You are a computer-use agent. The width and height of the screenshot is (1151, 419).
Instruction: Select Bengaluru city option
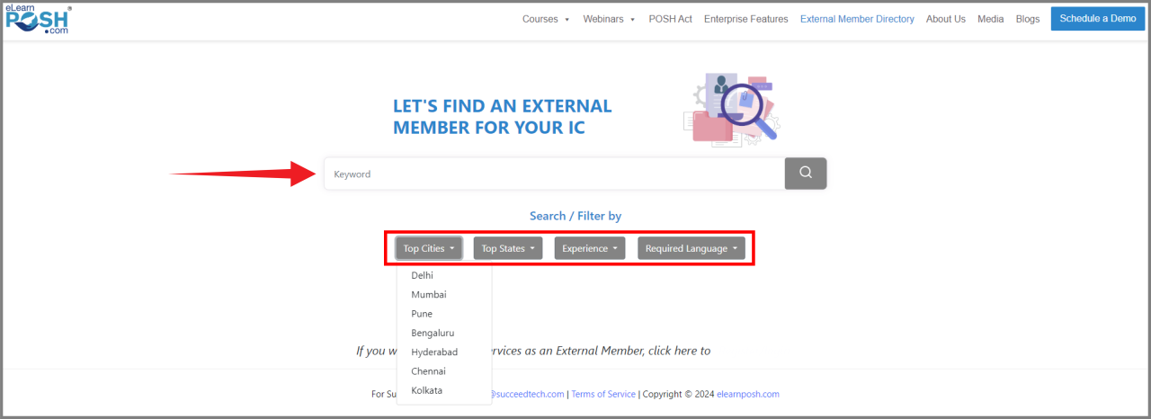[x=433, y=333]
